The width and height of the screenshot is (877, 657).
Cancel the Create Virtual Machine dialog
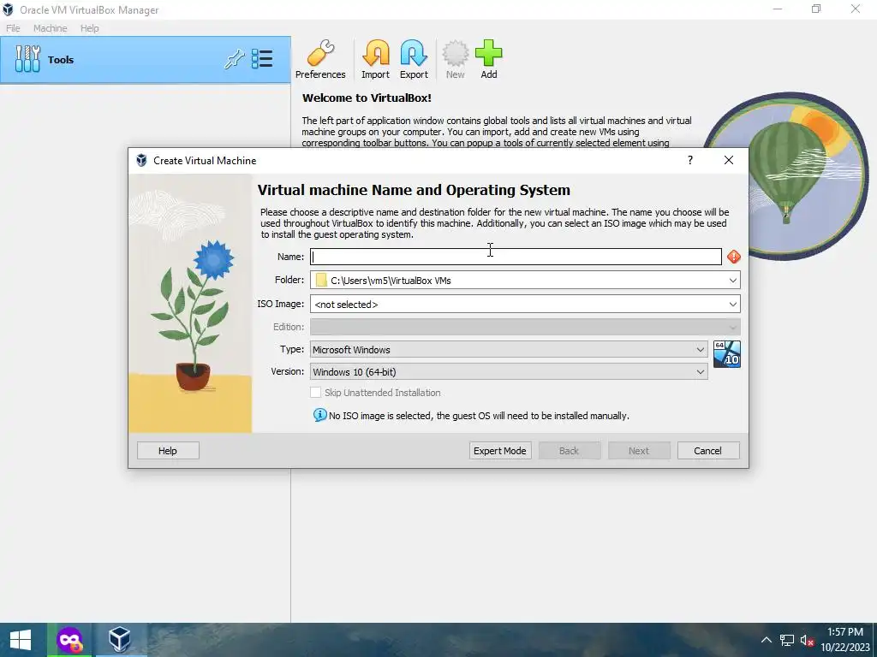click(x=708, y=451)
